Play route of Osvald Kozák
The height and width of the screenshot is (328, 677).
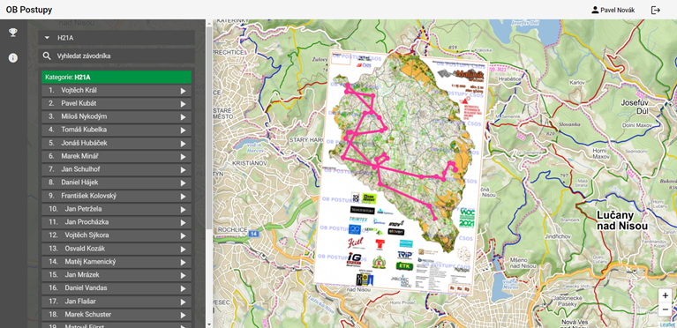point(183,249)
